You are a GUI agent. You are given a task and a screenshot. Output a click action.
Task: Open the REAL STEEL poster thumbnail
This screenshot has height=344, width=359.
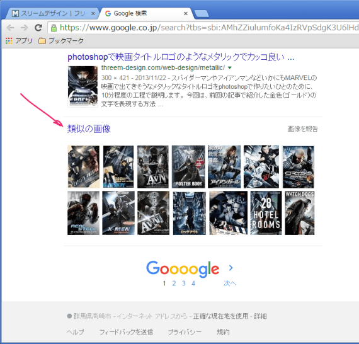[x=83, y=213]
